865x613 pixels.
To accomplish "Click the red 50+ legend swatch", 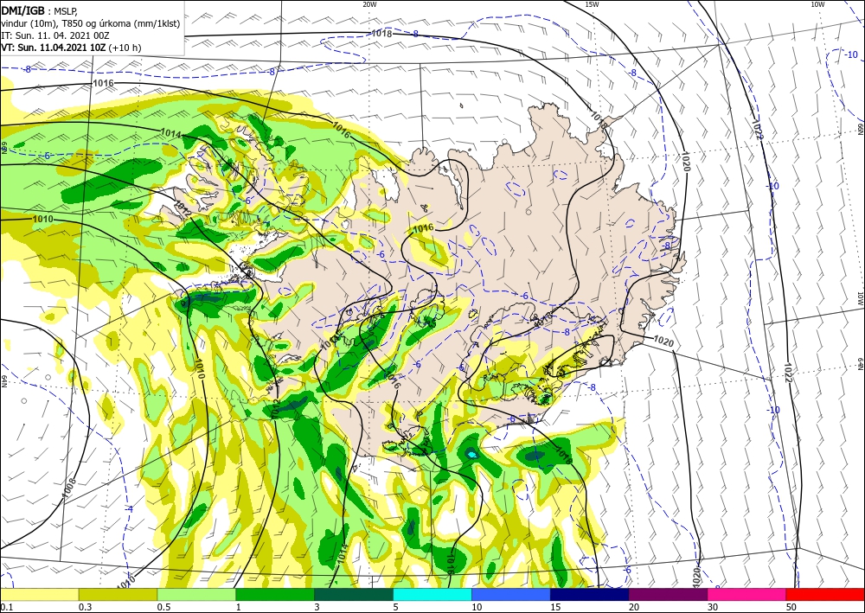I will point(825,594).
